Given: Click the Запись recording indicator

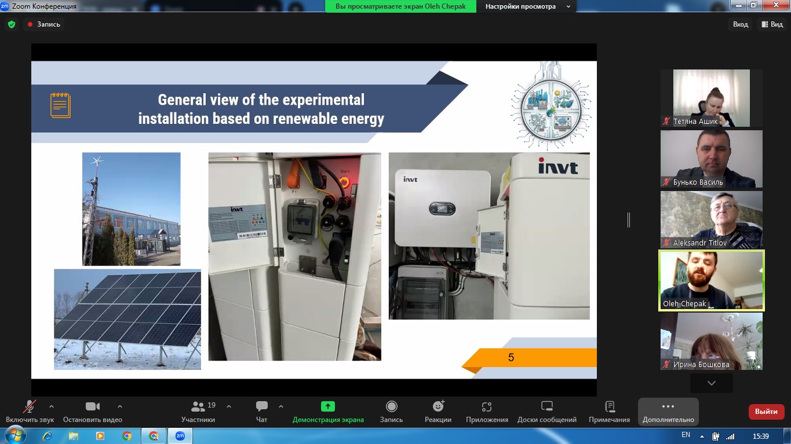Looking at the screenshot, I should coord(43,24).
